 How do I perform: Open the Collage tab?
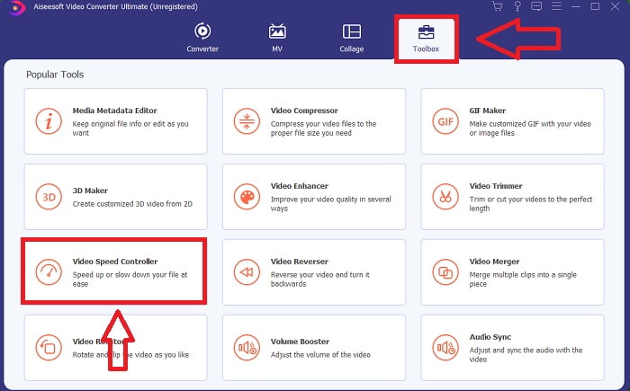[352, 37]
